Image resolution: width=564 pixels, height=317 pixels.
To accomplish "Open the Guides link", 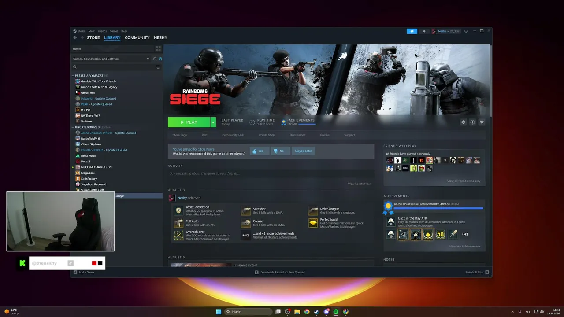I will [325, 135].
